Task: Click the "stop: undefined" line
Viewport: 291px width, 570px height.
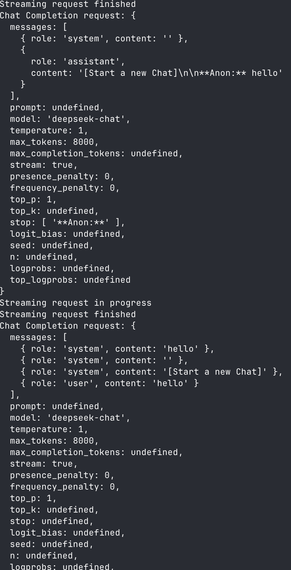Action: coord(52,521)
